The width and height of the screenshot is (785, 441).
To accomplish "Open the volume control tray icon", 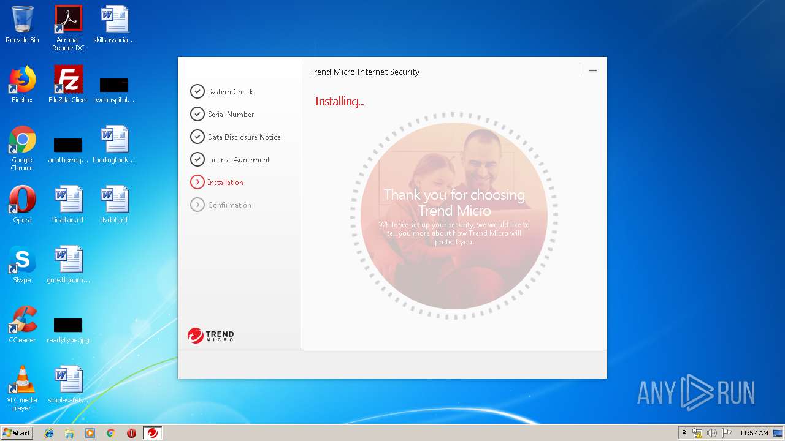I will [x=712, y=433].
